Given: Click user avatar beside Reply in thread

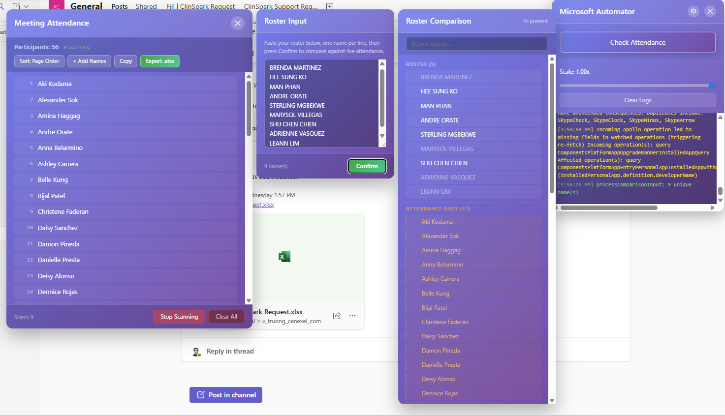Looking at the screenshot, I should [x=196, y=352].
